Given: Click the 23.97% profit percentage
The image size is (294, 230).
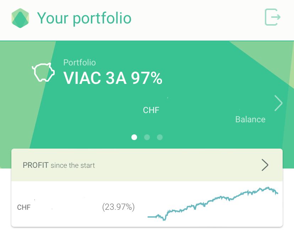Looking at the screenshot, I should 118,207.
